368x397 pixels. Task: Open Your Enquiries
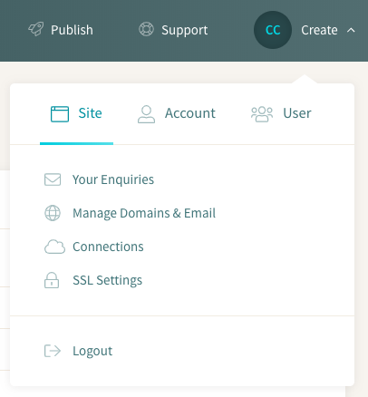[113, 179]
